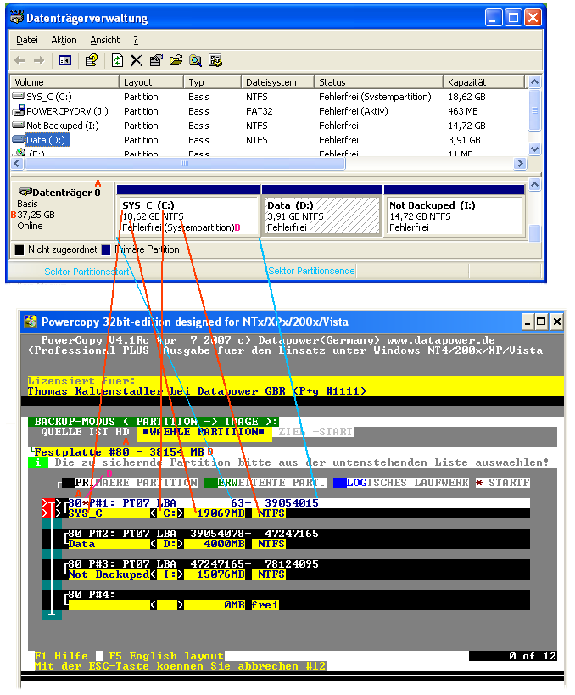The height and width of the screenshot is (695, 575).
Task: Maximize the Powercopy window
Action: tap(541, 322)
